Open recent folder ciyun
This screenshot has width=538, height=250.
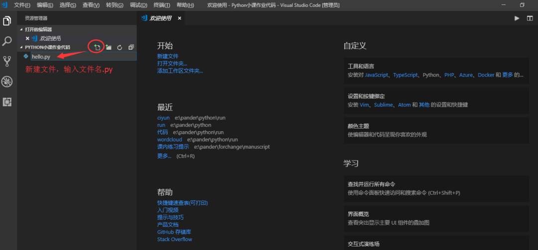pyautogui.click(x=163, y=118)
